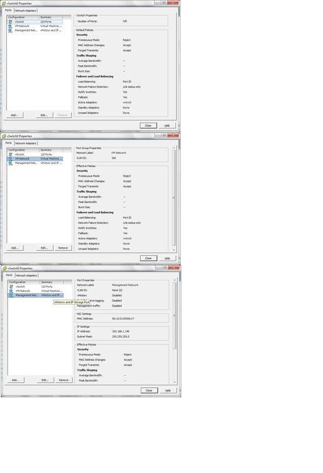323x473 pixels.
Task: Select Ports tab in Port Group Properties window
Action: (8, 143)
